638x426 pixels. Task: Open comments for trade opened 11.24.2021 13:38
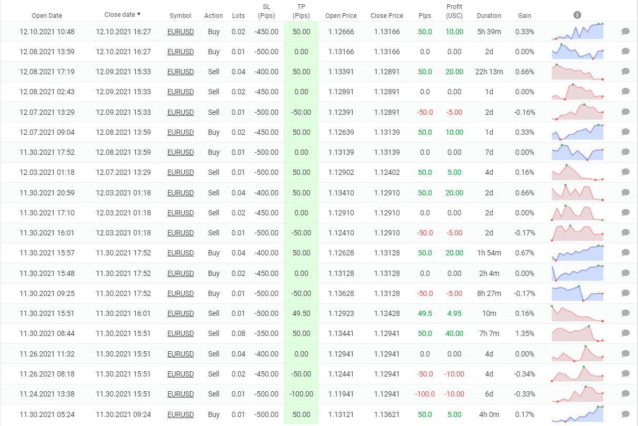625,394
